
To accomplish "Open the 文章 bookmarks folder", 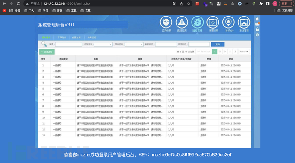I will (x=85, y=11).
